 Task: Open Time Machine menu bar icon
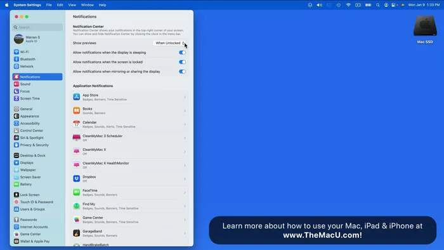tap(339, 5)
